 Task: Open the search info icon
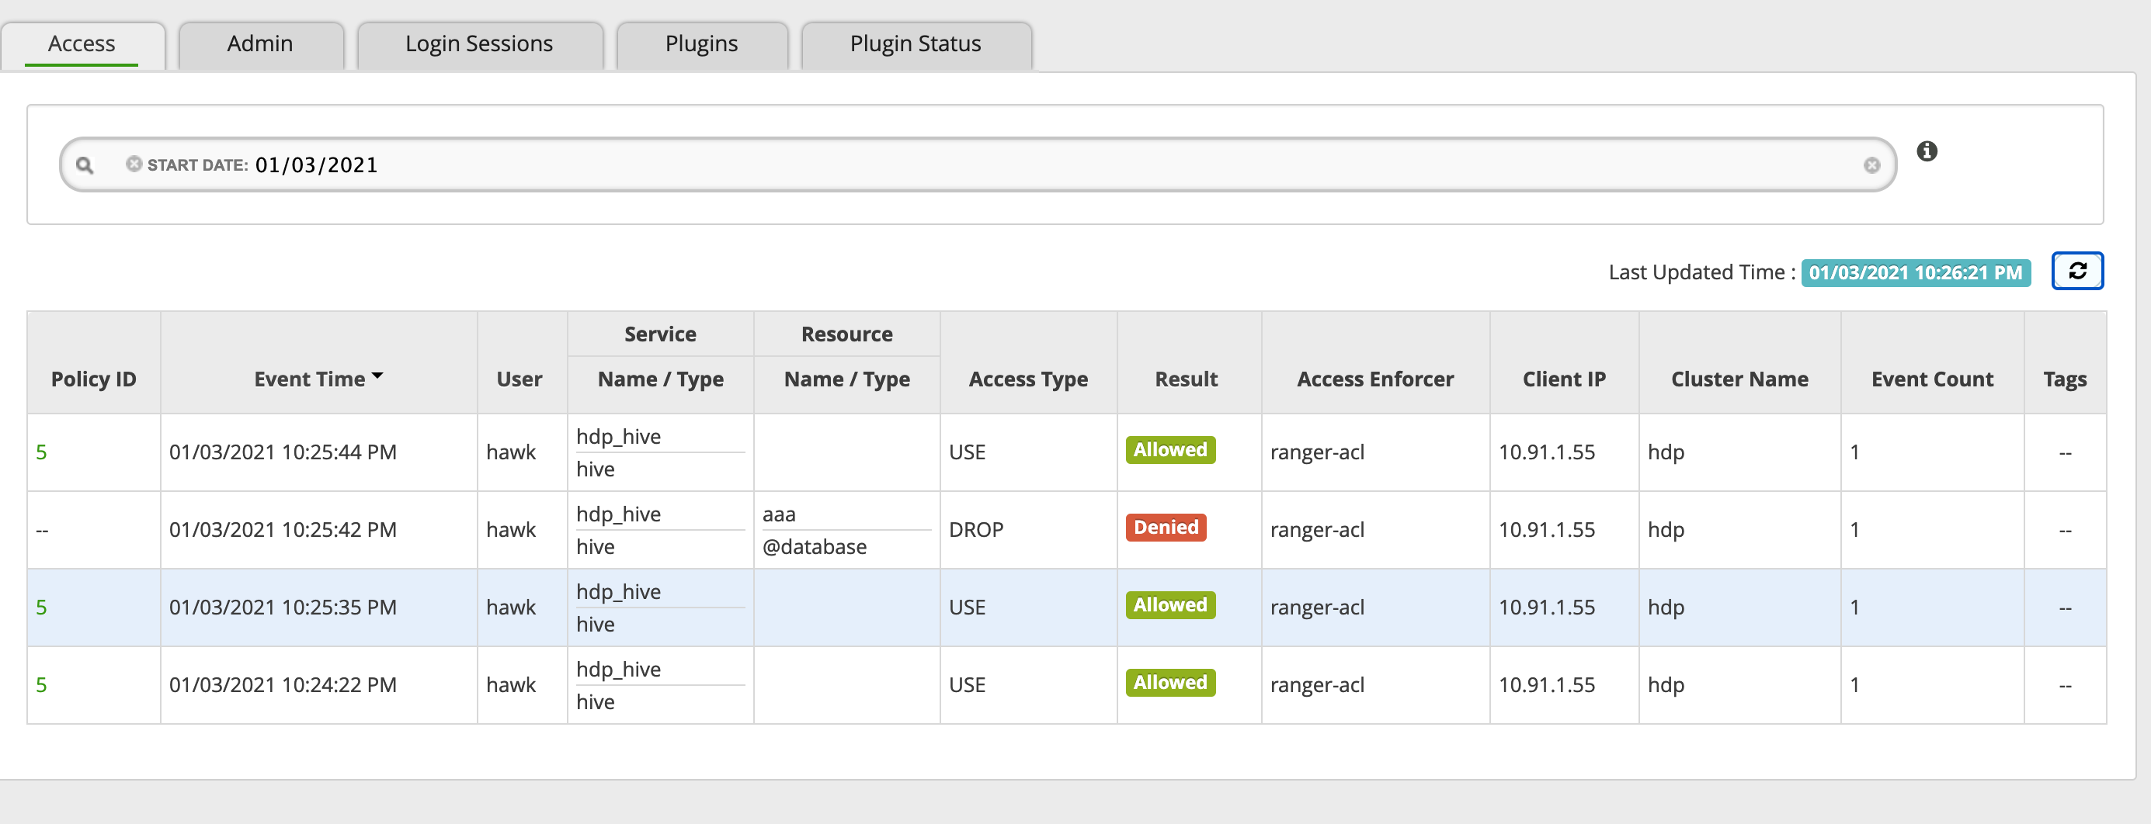pyautogui.click(x=1927, y=152)
